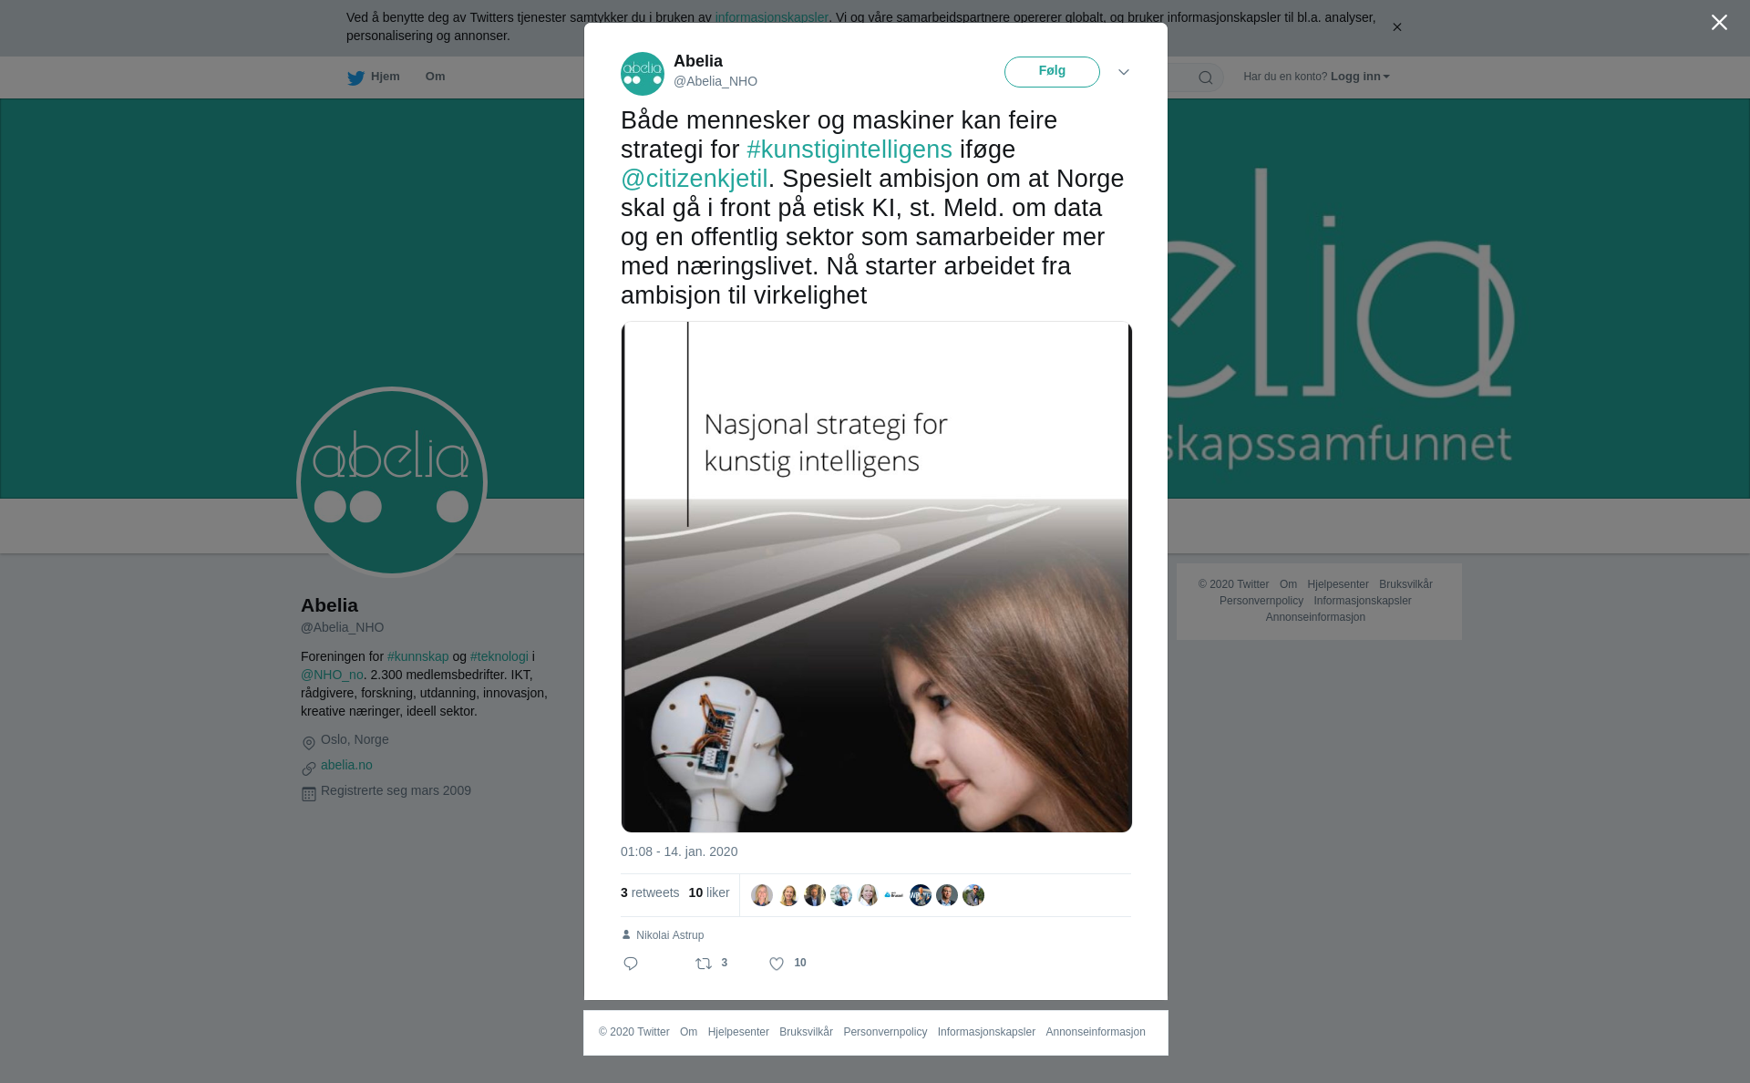Dismiss the cookie notice with small X
The width and height of the screenshot is (1750, 1083).
(1396, 27)
